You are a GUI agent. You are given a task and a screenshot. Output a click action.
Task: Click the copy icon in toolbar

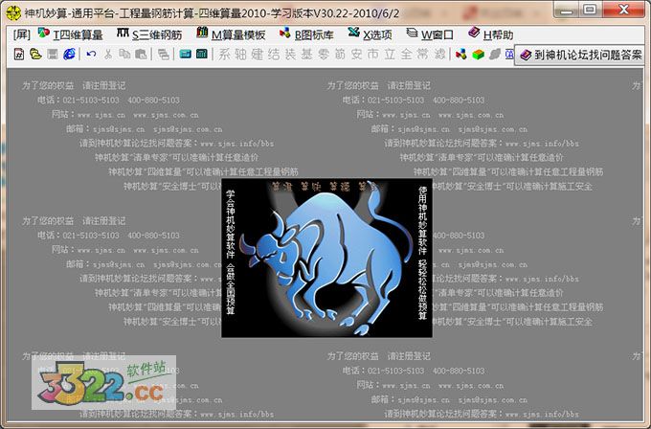pyautogui.click(x=124, y=54)
